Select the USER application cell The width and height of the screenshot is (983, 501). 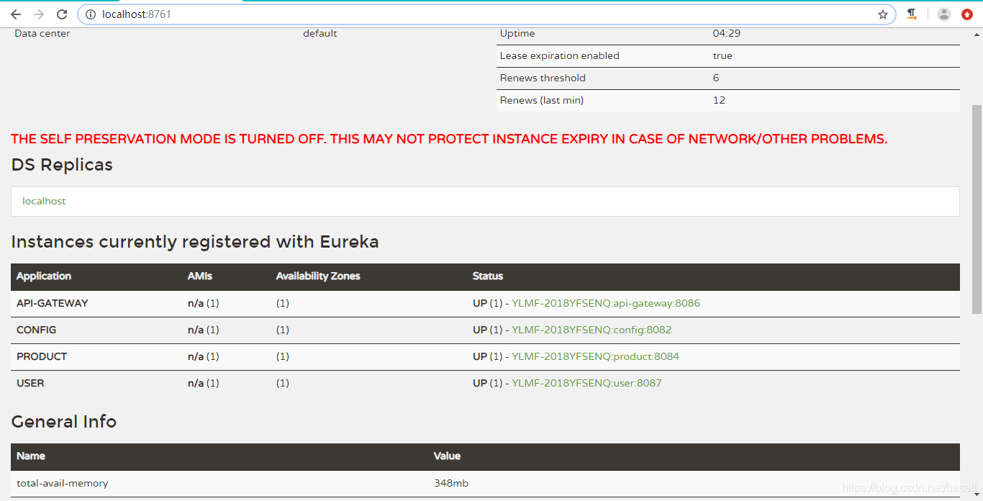click(30, 383)
